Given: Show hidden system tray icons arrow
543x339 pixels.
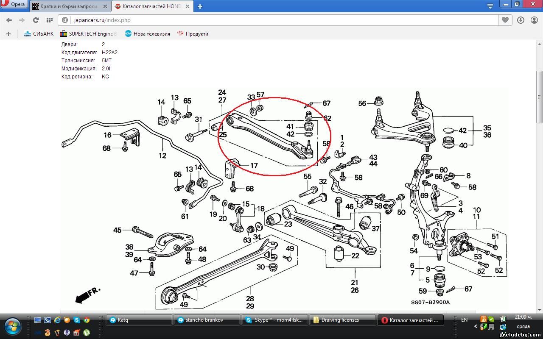Looking at the screenshot, I should pyautogui.click(x=475, y=327).
